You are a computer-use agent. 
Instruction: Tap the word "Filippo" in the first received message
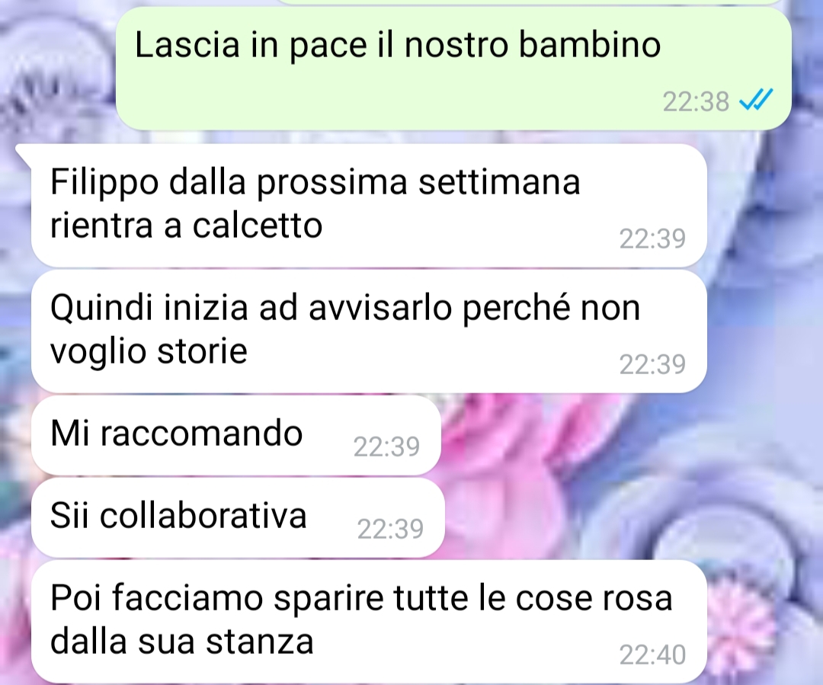point(104,184)
